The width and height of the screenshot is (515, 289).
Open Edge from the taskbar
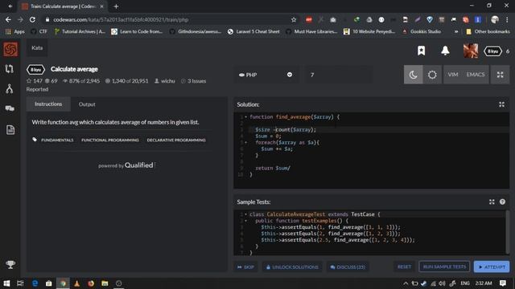35,283
